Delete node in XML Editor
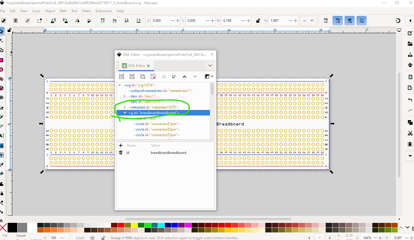This screenshot has width=414, height=240. [153, 77]
